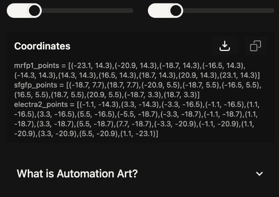Copy coordinates to clipboard

coord(255,46)
